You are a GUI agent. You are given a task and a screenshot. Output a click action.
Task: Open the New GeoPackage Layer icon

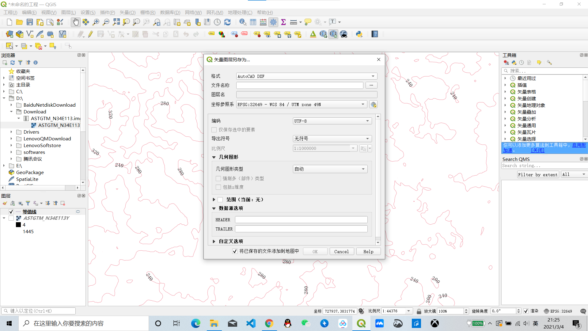(19, 34)
